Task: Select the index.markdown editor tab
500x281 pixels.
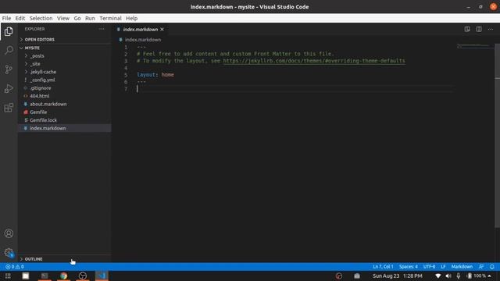Action: 141,30
